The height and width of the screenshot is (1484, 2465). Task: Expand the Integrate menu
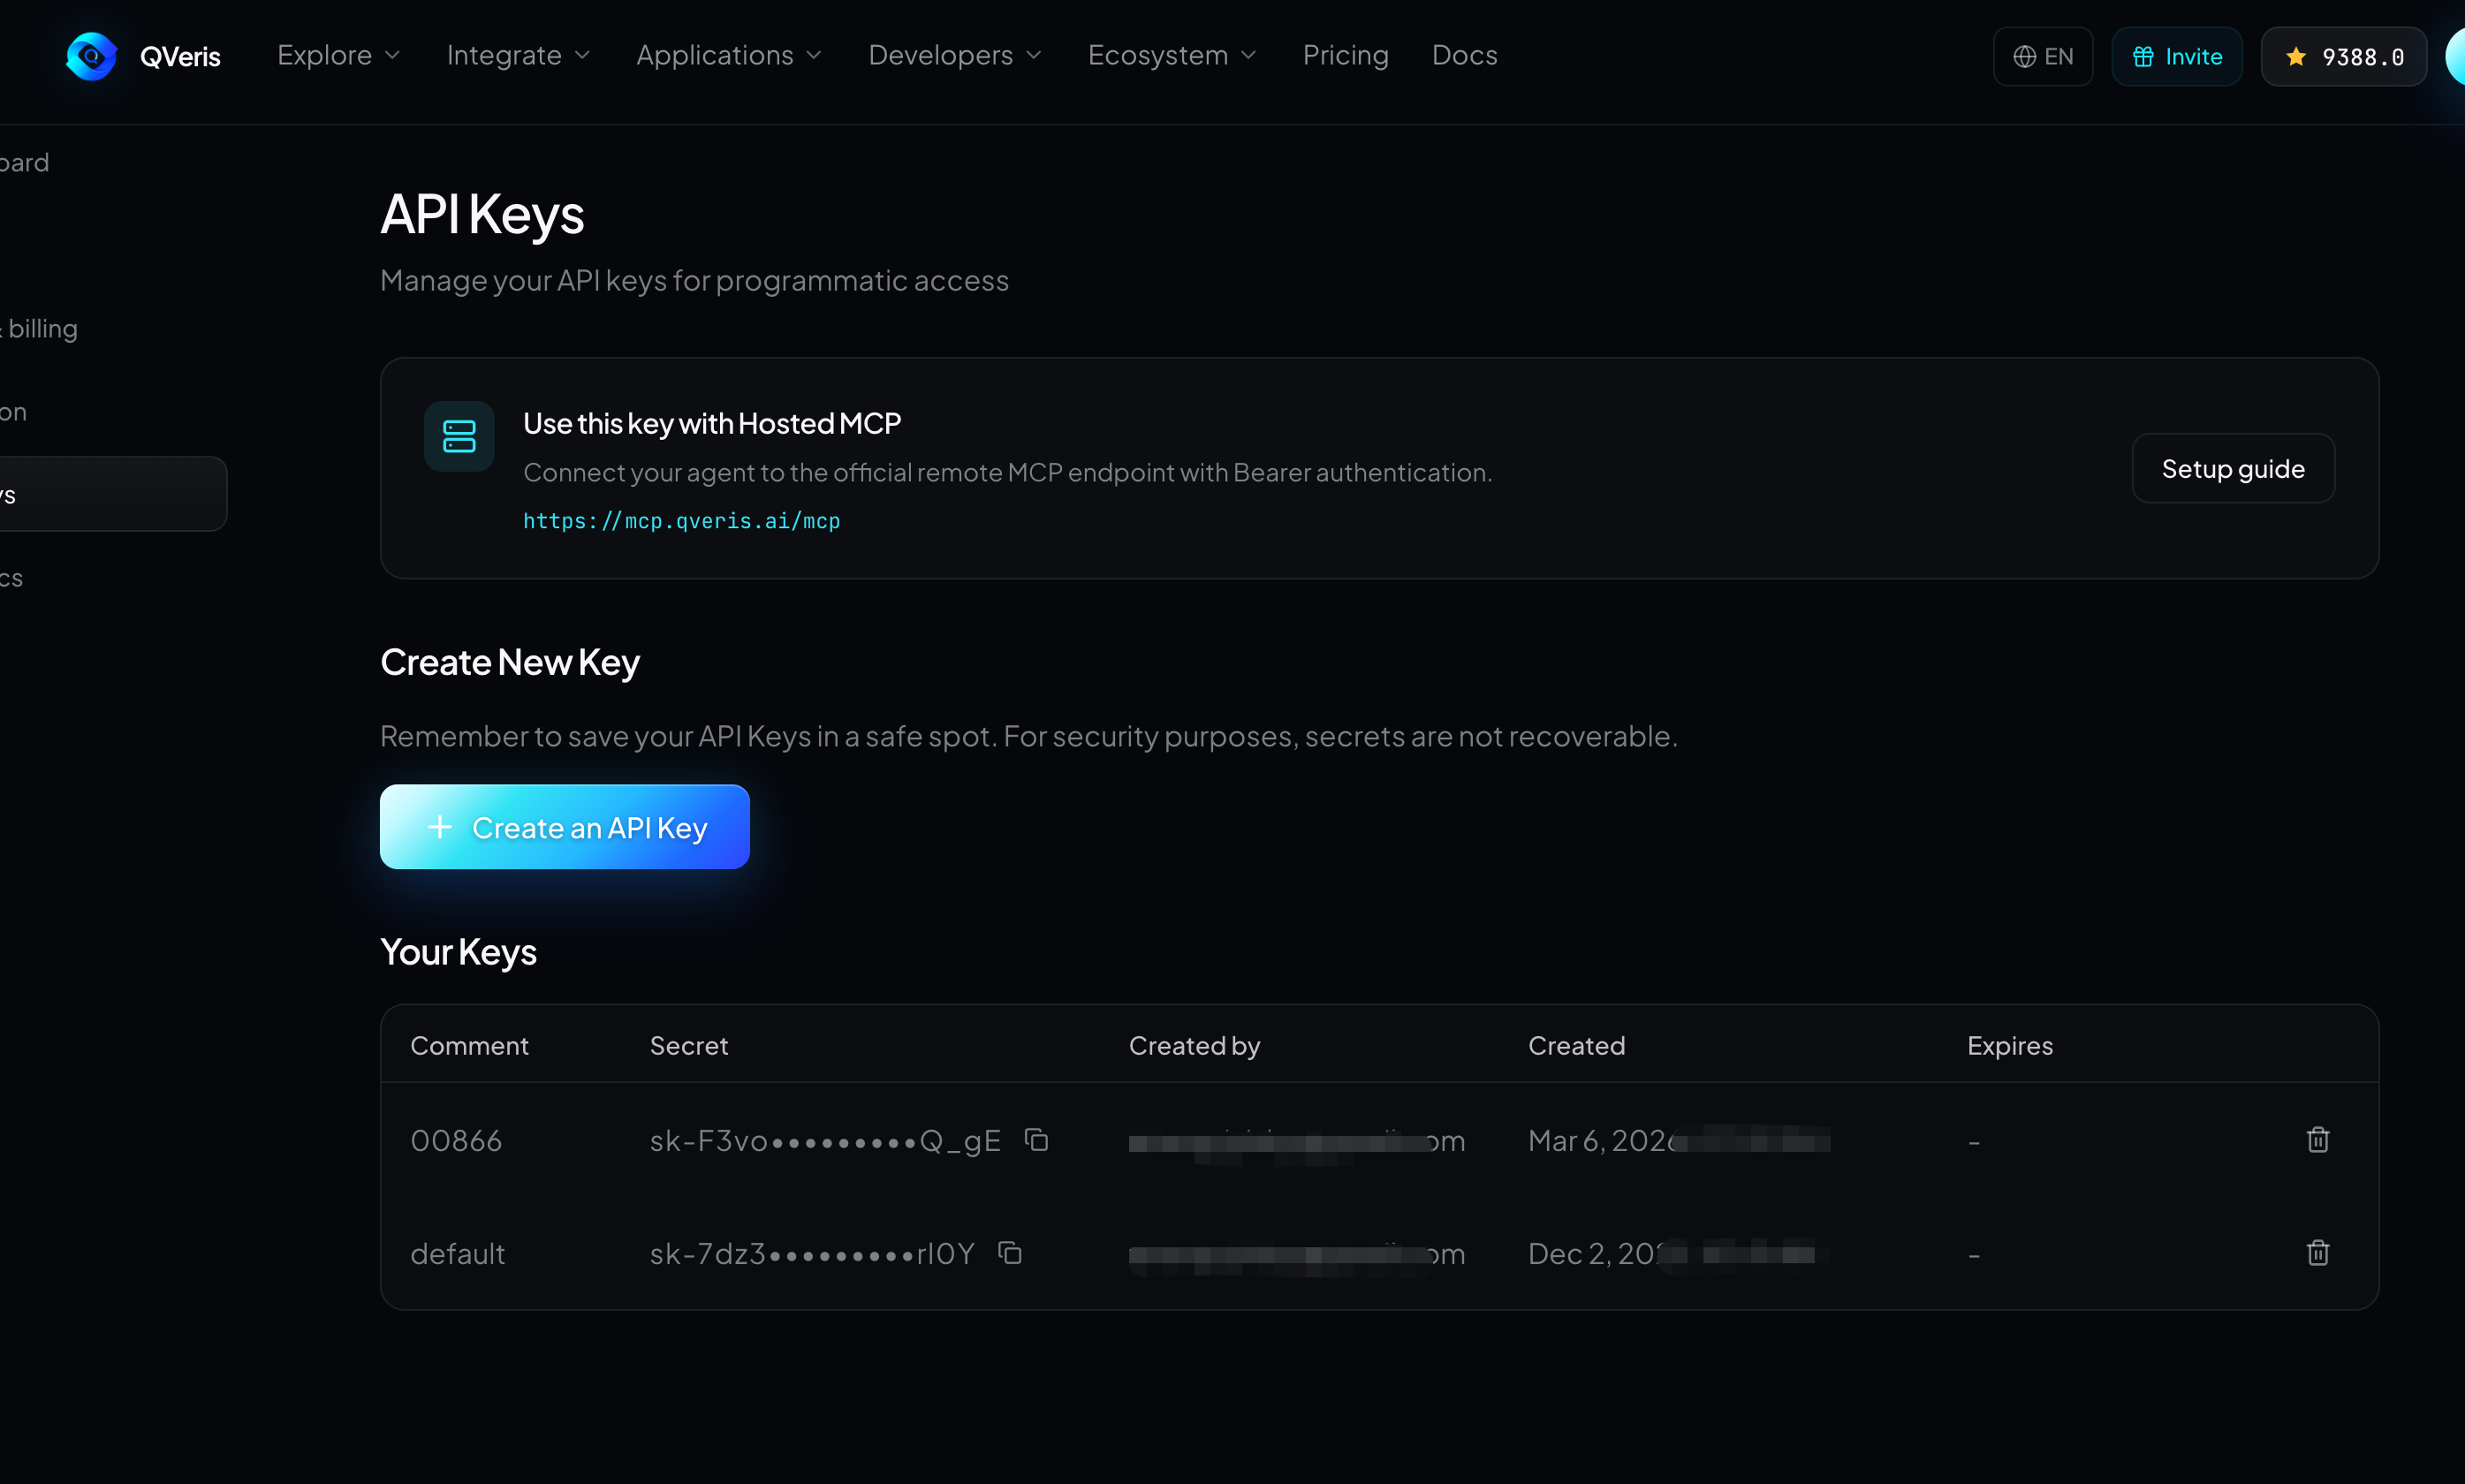tap(518, 55)
